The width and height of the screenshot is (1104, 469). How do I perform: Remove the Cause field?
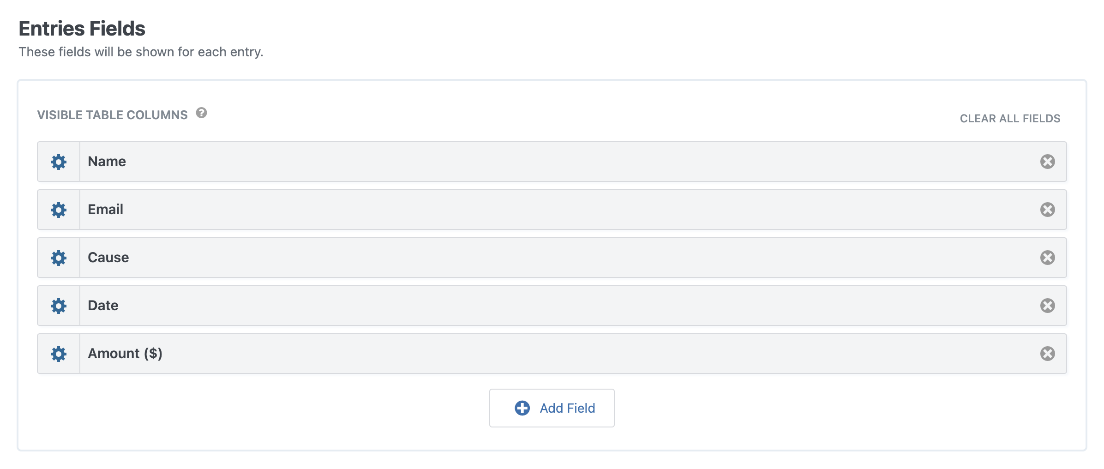click(1047, 258)
